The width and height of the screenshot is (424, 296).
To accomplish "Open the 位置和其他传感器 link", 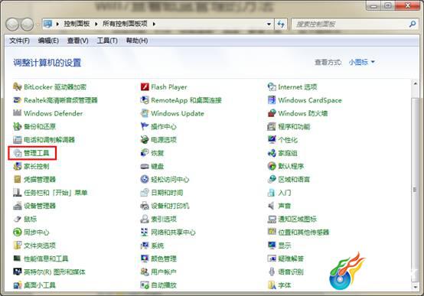I will [304, 233].
